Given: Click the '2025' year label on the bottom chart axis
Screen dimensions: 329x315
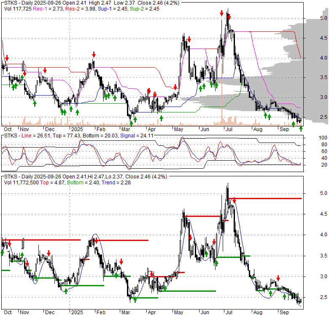Looking at the screenshot, I should [77, 312].
